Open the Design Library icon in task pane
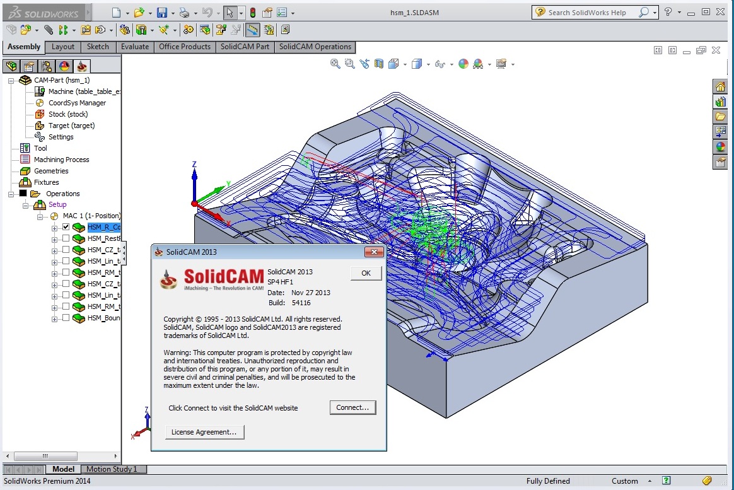 point(720,101)
